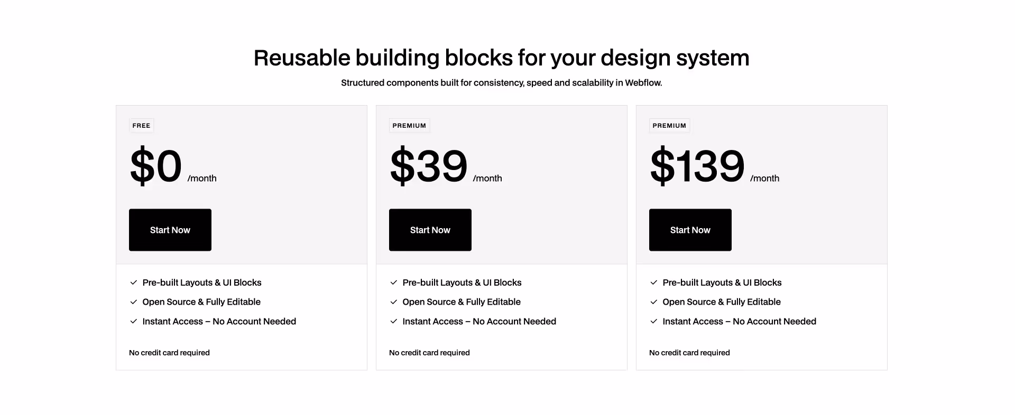1015x415 pixels.
Task: Click Start Now on the $39 plan
Action: (430, 230)
